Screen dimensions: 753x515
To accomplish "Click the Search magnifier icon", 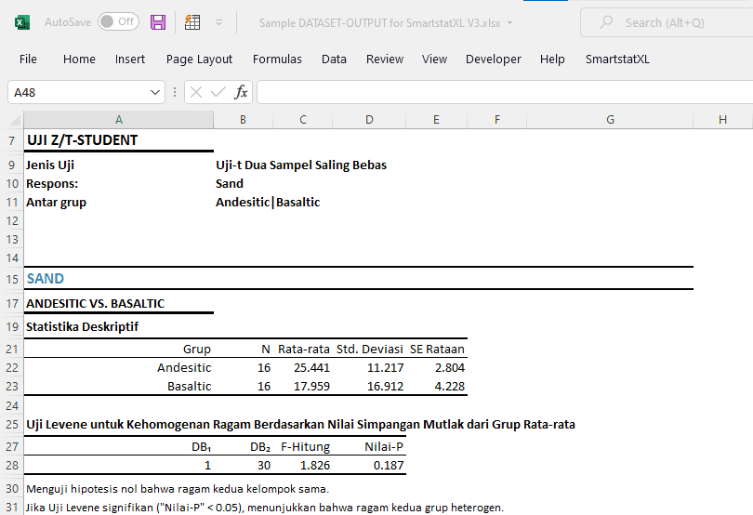I will pyautogui.click(x=606, y=22).
